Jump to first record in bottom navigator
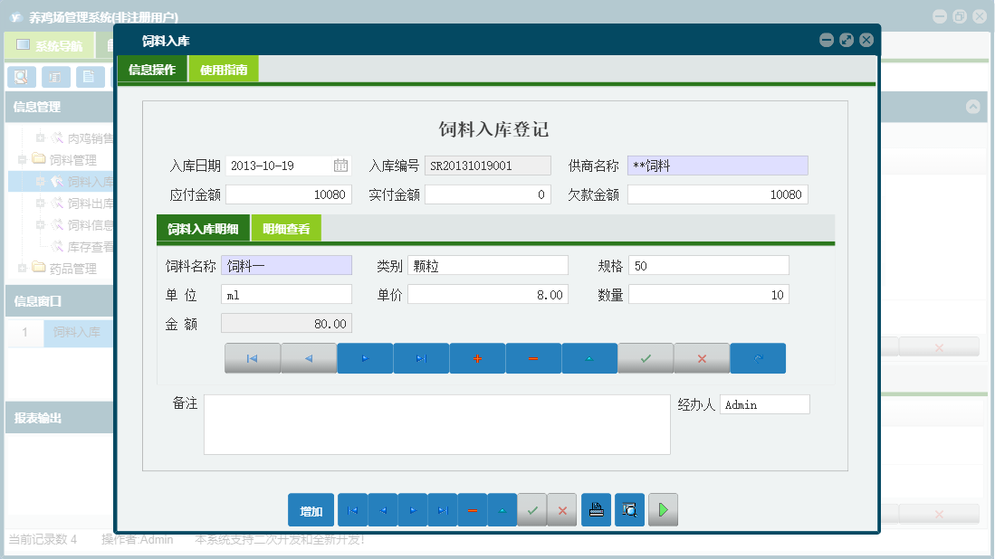This screenshot has height=559, width=995. click(352, 510)
